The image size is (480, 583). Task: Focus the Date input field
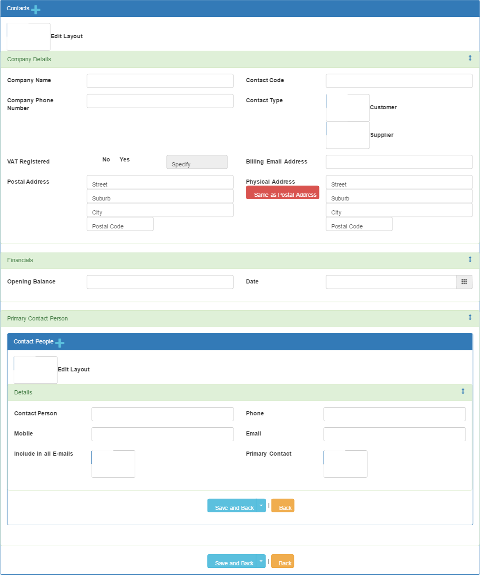tap(391, 282)
